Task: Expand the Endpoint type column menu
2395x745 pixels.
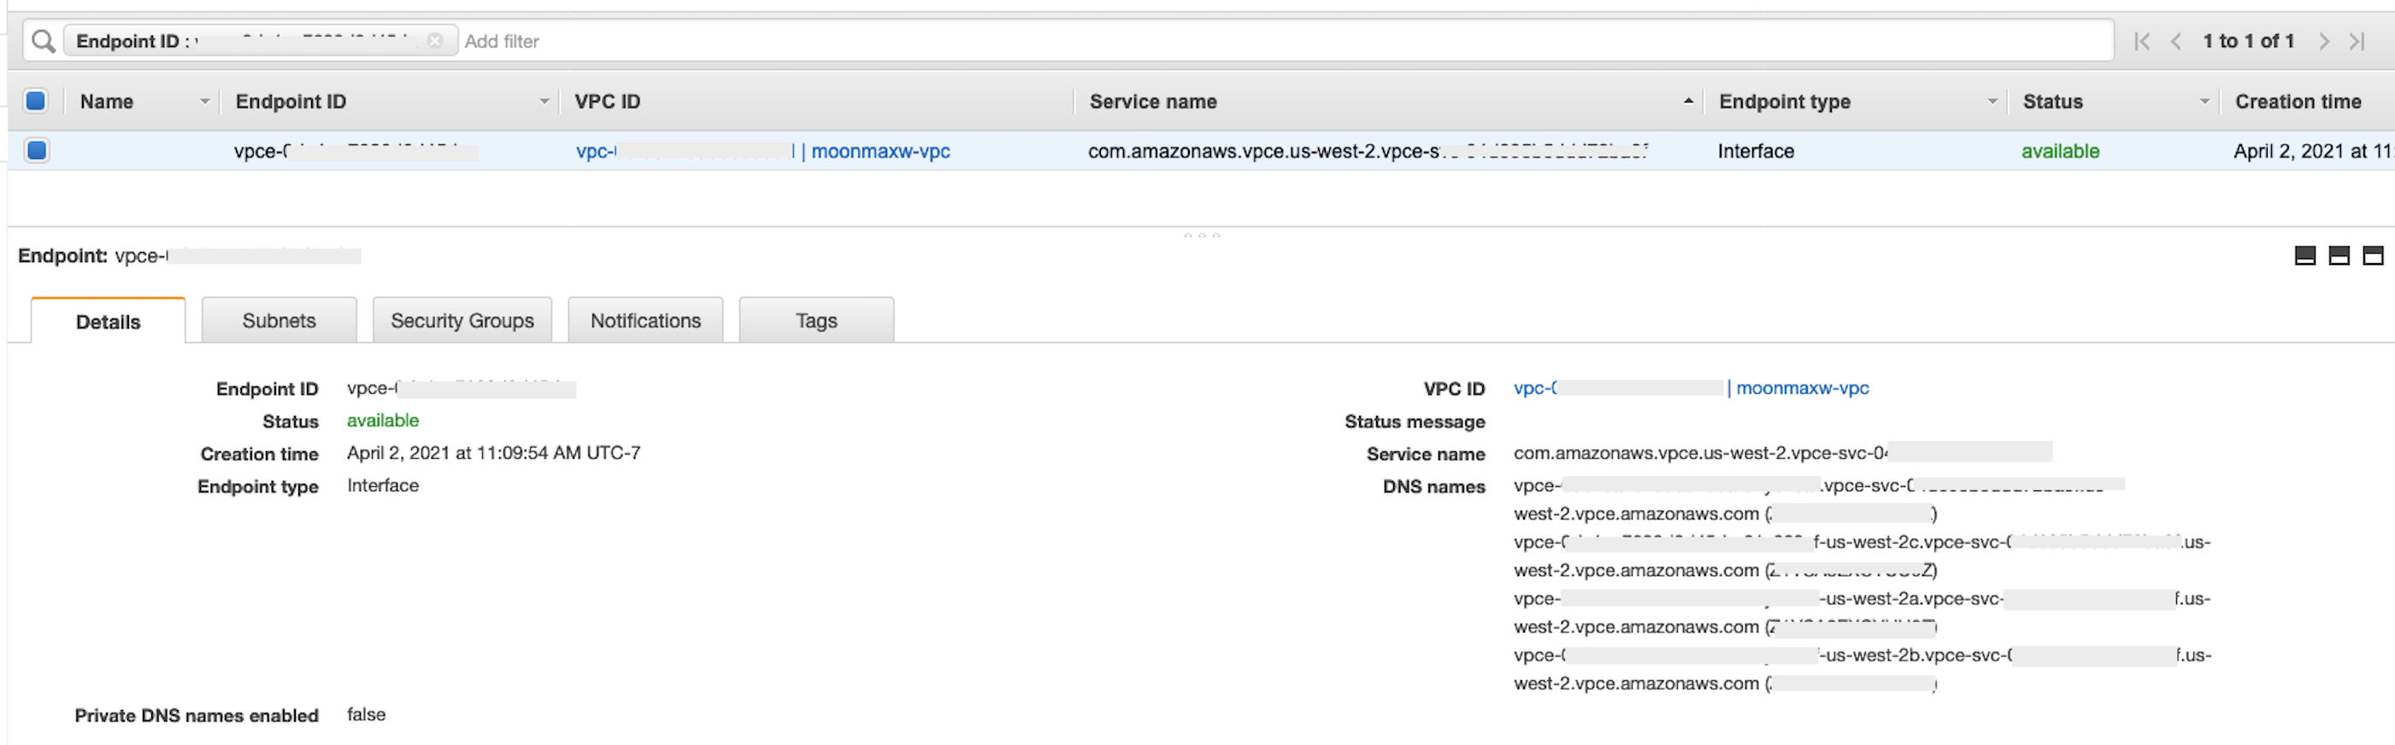Action: tap(1992, 102)
